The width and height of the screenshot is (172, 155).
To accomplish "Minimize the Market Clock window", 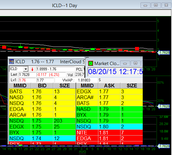I will pyautogui.click(x=125, y=63).
